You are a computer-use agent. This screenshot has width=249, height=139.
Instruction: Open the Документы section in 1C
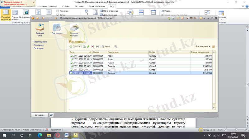[57, 29]
